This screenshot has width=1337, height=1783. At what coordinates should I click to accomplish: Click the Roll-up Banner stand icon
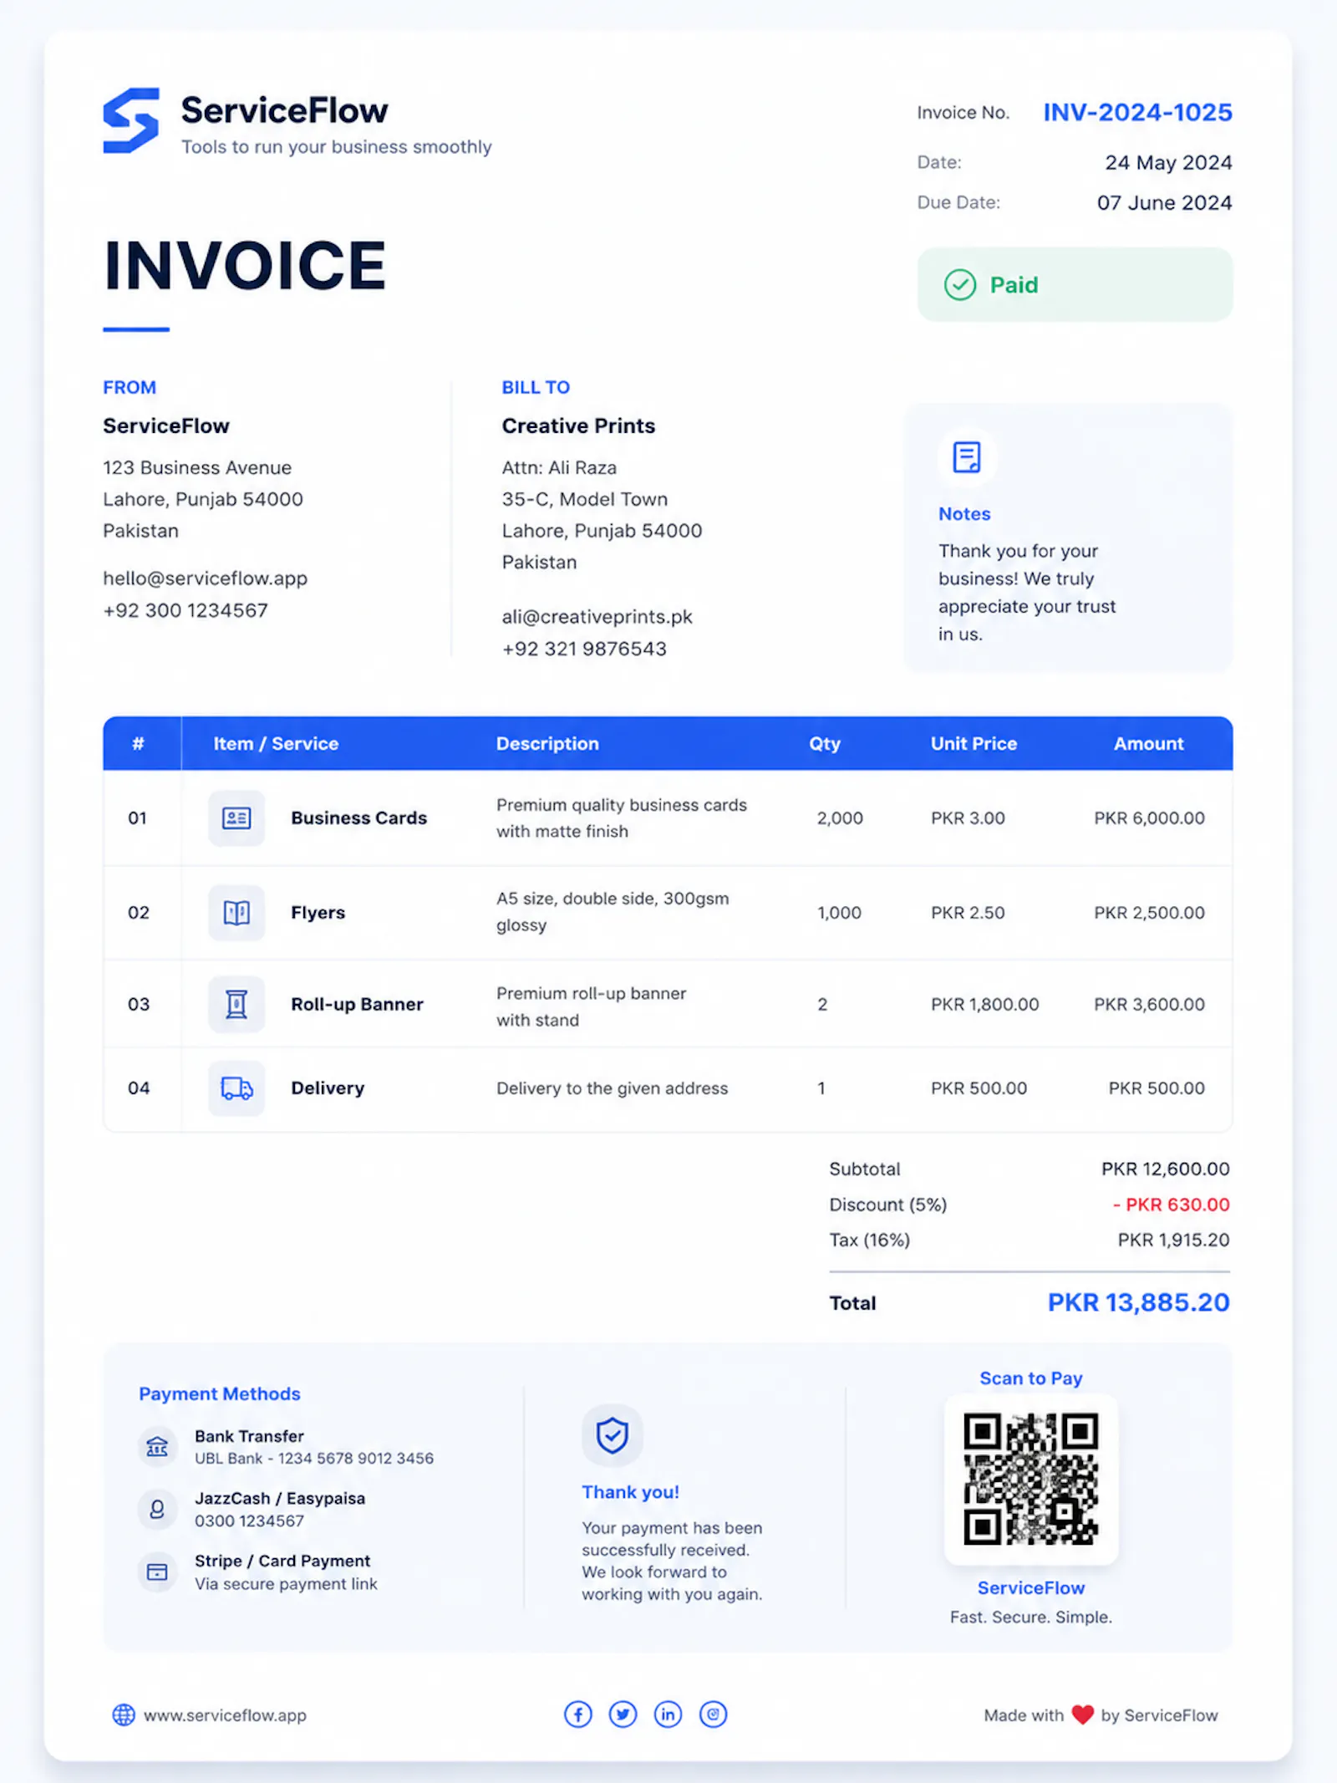point(236,1004)
